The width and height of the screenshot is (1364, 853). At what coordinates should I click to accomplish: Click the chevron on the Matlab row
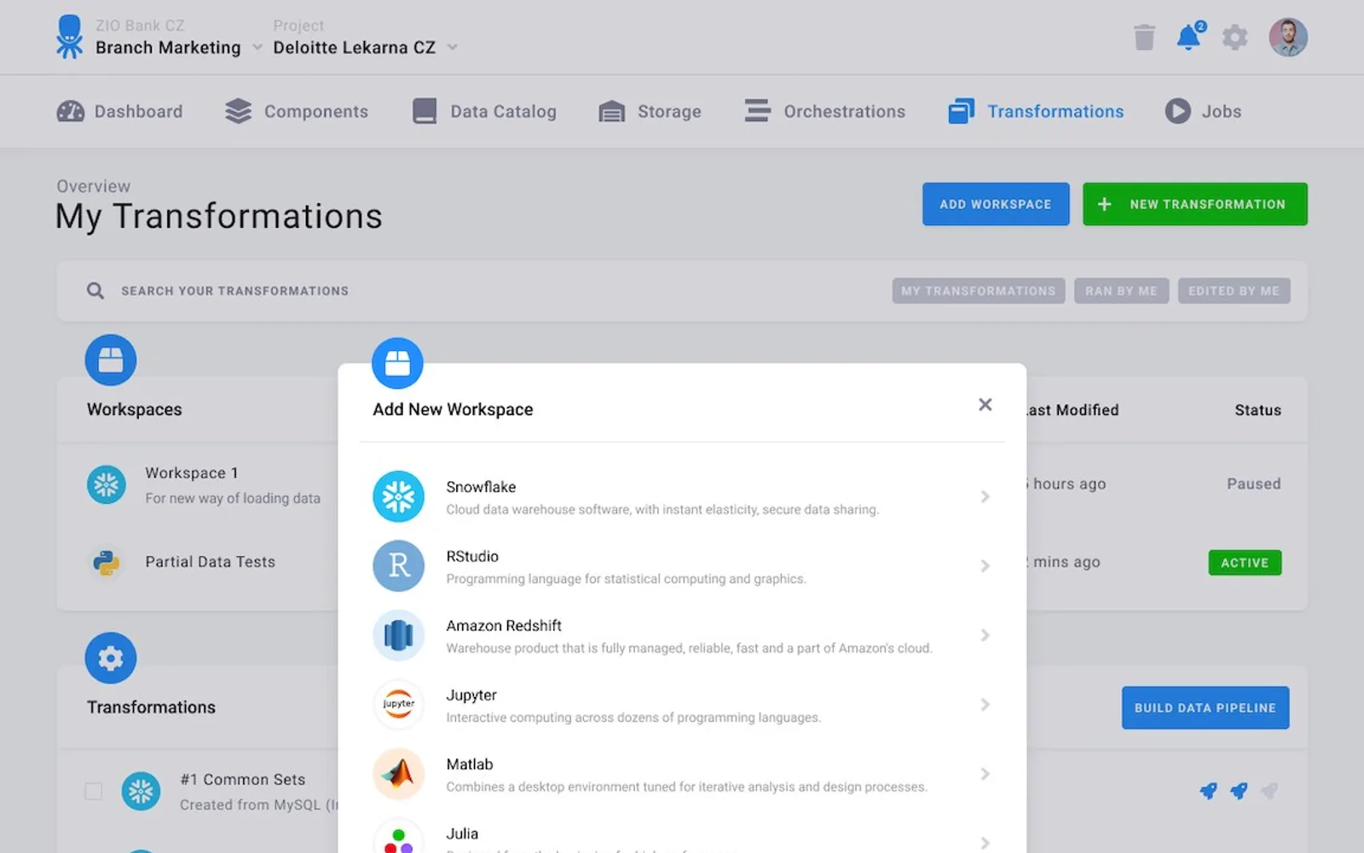tap(985, 774)
